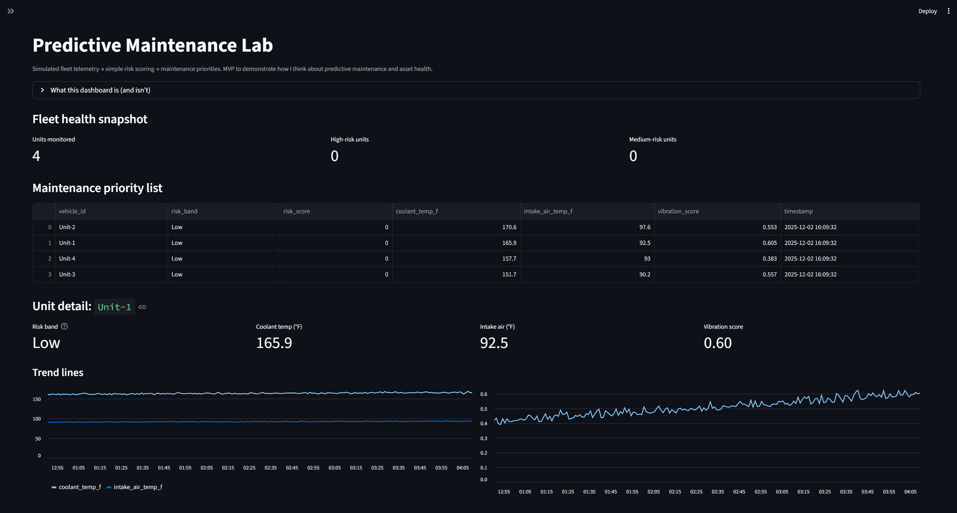957x513 pixels.
Task: Click the Risk band help icon
Action: (64, 326)
